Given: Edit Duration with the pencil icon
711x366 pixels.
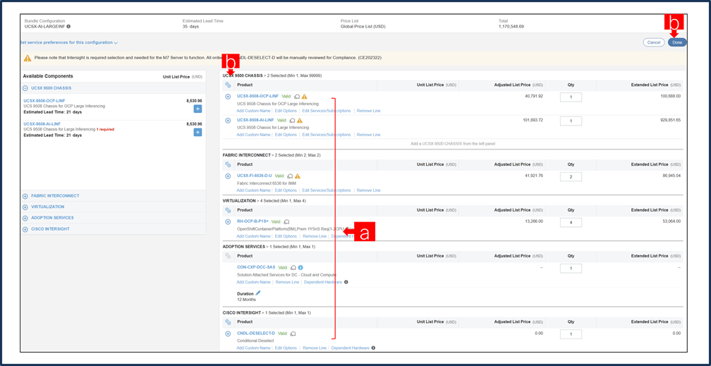Looking at the screenshot, I should coord(258,293).
